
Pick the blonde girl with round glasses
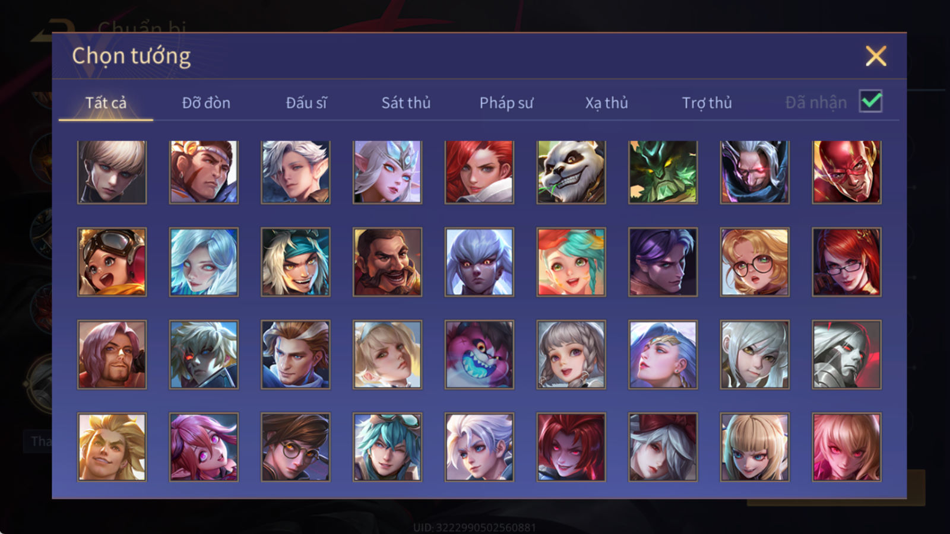click(755, 262)
